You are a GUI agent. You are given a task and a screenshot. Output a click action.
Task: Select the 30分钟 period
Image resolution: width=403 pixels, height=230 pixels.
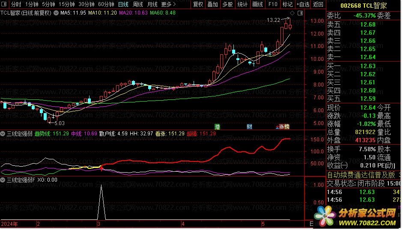(x=87, y=4)
